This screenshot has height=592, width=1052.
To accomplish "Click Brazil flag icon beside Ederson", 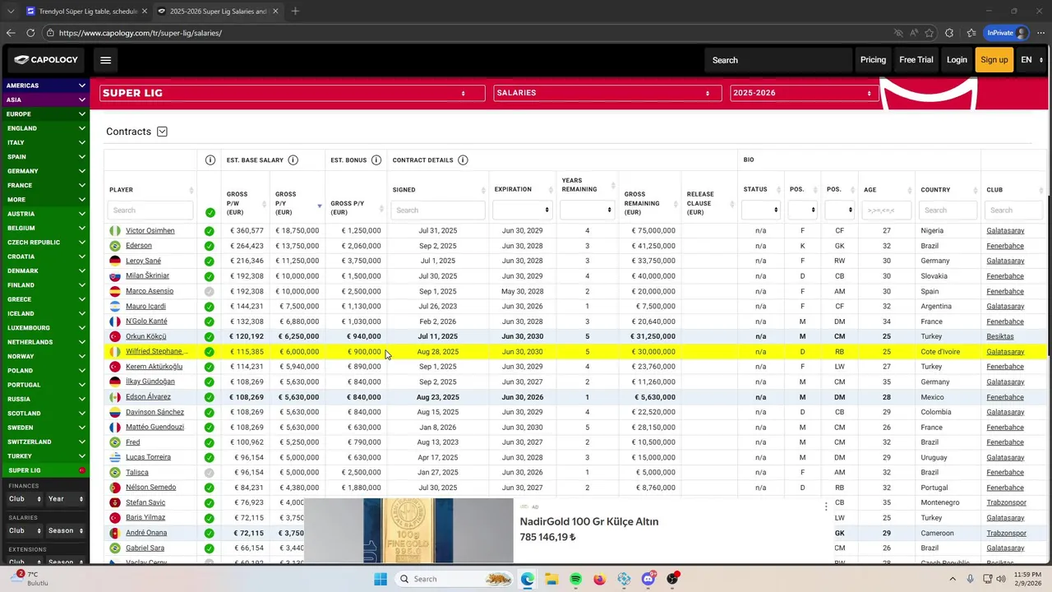I will [x=115, y=246].
